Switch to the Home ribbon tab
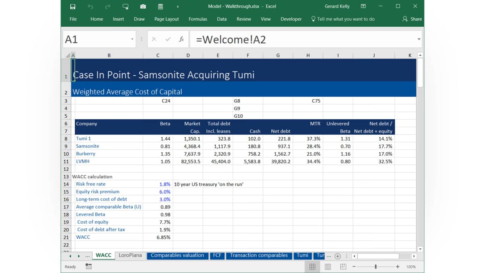This screenshot has height=273, width=485. 97,19
